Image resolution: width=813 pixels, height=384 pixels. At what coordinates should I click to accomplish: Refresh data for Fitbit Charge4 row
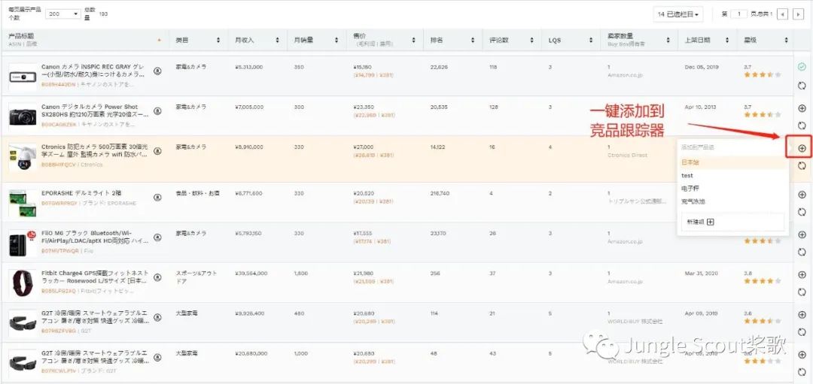802,292
